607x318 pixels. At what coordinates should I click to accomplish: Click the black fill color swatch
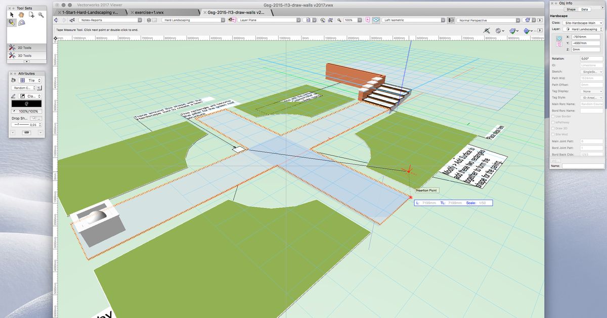[26, 103]
